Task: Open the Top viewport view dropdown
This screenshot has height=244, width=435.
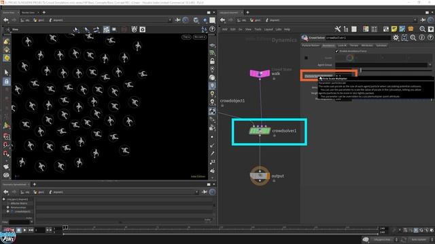Action: pyautogui.click(x=186, y=37)
